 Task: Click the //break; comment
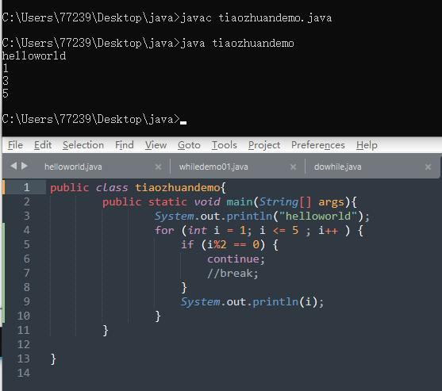pos(233,274)
